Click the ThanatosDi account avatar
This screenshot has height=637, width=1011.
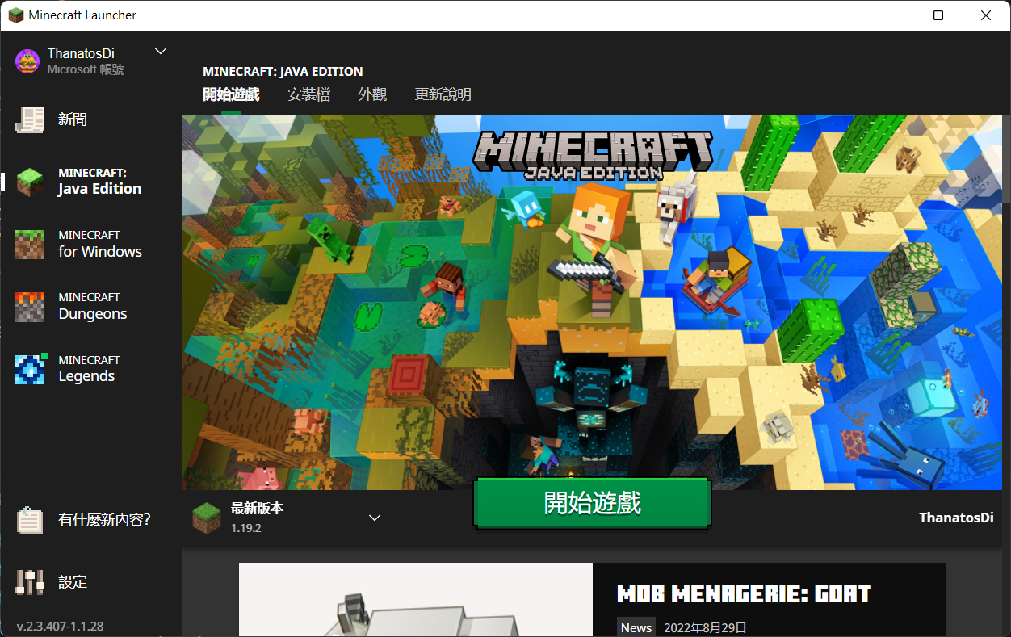pos(27,61)
